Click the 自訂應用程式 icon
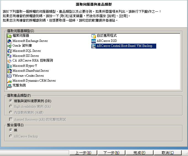 [94, 36]
